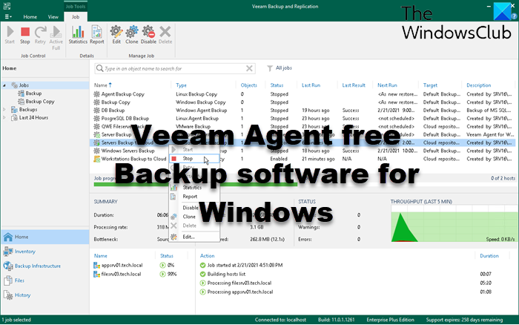Image resolution: width=519 pixels, height=325 pixels.
Task: Click the Start job ribbon icon
Action: click(10, 35)
